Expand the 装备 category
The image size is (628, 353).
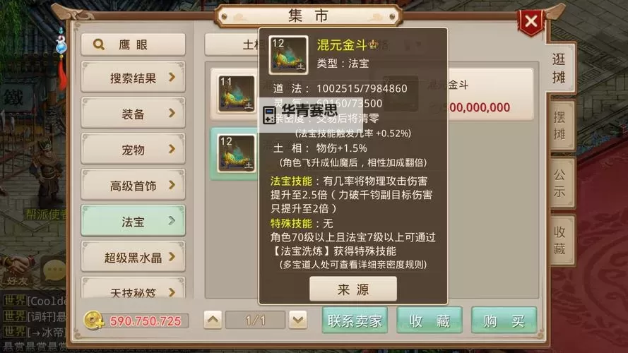click(133, 113)
